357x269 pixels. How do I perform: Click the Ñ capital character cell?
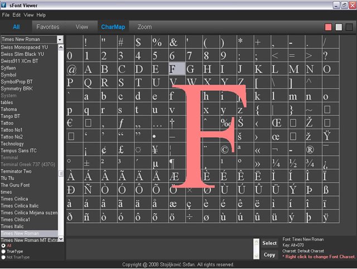coord(91,190)
